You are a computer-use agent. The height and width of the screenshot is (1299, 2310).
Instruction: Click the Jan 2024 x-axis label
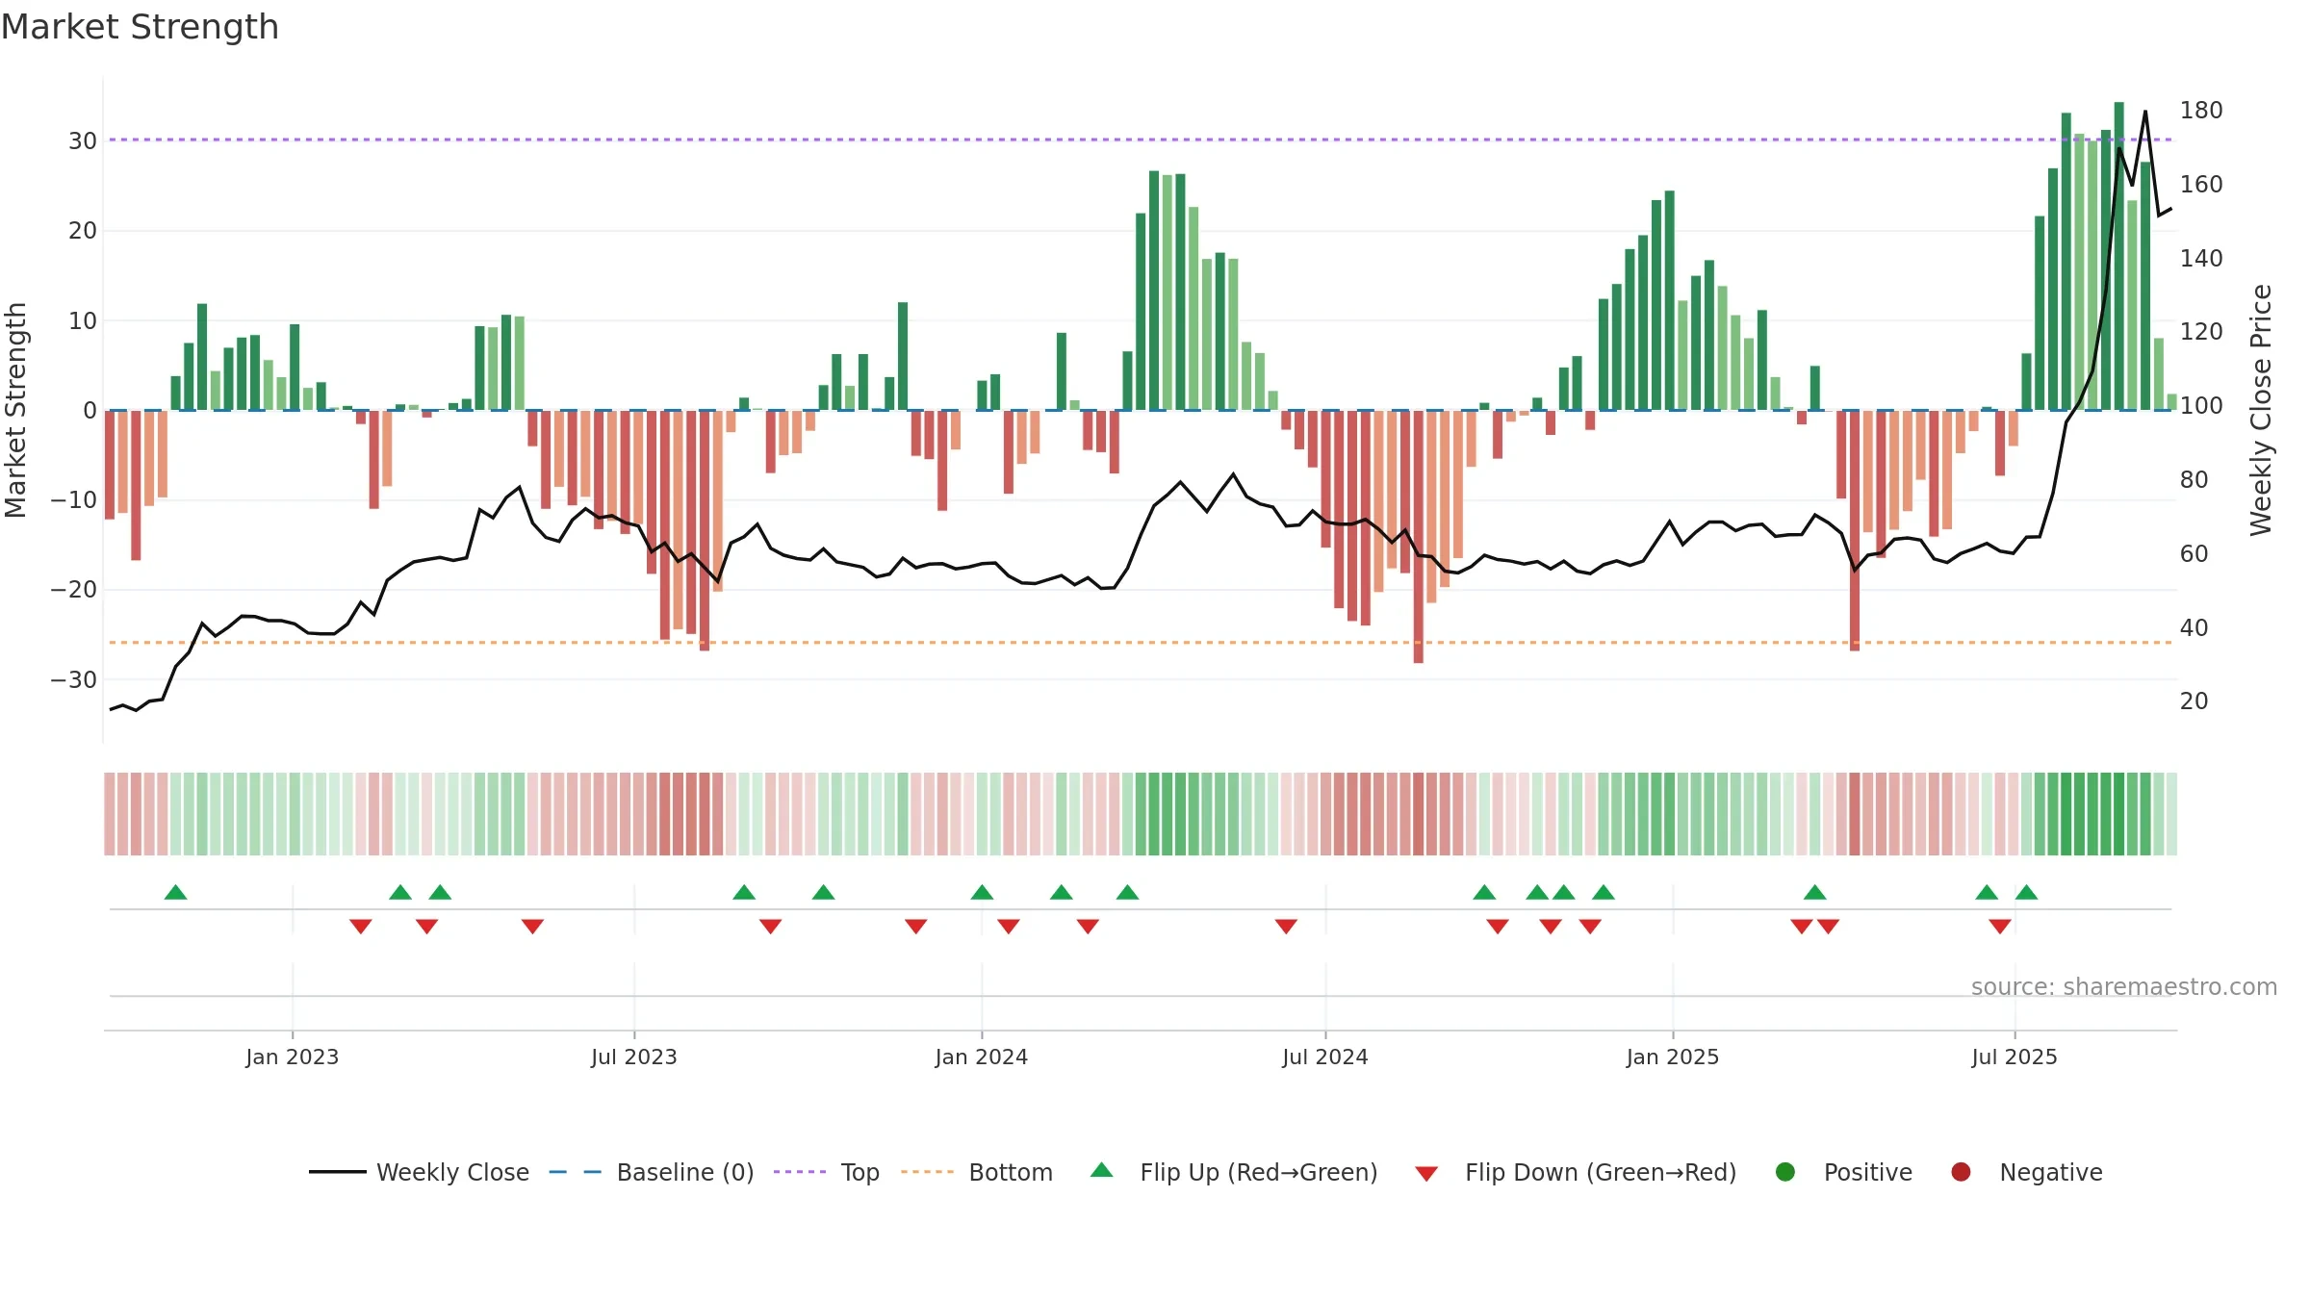pyautogui.click(x=981, y=1057)
